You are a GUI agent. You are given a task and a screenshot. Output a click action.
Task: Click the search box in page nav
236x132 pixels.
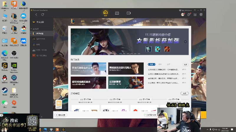click(174, 21)
